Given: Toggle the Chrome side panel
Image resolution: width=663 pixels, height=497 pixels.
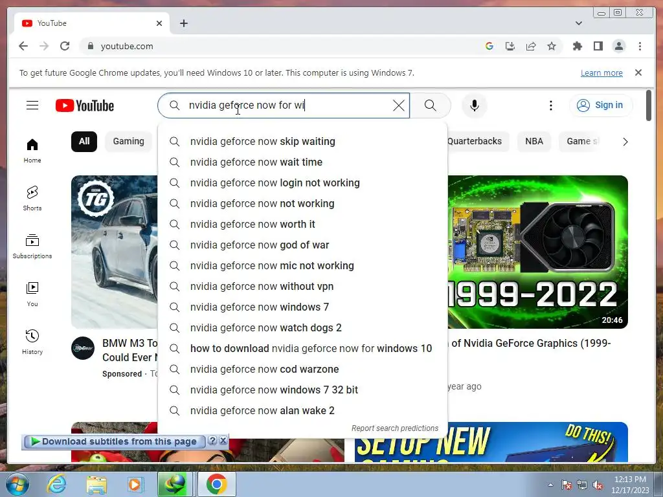Looking at the screenshot, I should click(x=598, y=46).
